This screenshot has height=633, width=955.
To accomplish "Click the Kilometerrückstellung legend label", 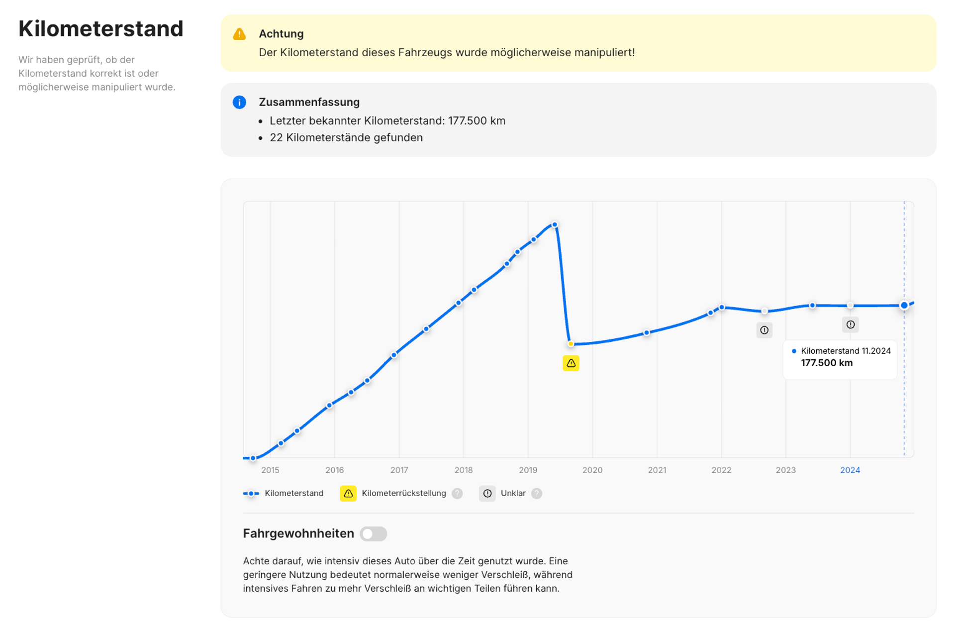I will click(x=404, y=493).
